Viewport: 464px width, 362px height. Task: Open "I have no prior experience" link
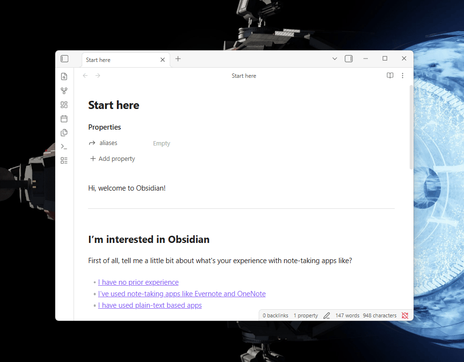(138, 282)
